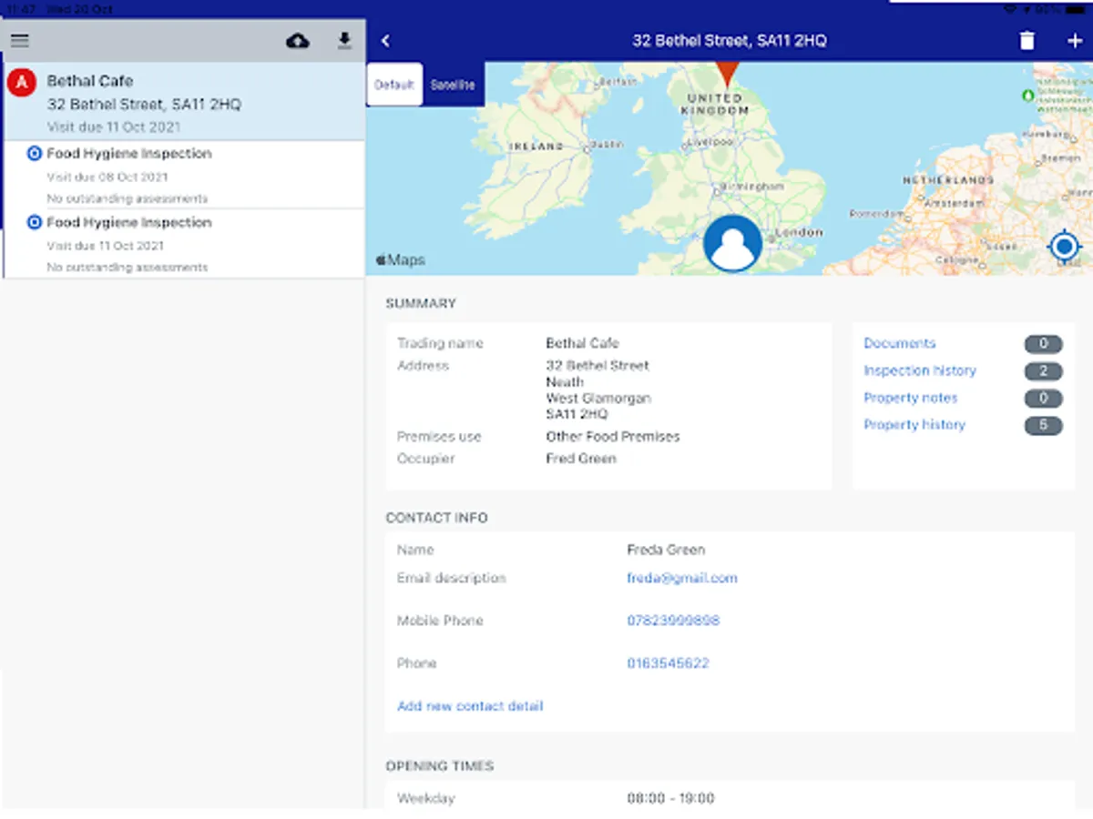Viewport: 1093px width, 819px height.
Task: Tap the user location avatar on the map
Action: [732, 244]
